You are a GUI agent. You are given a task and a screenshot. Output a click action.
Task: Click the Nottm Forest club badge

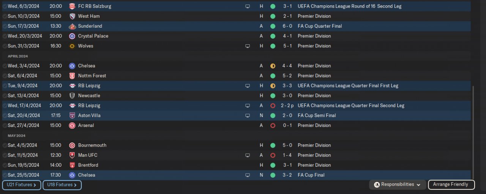click(x=72, y=76)
